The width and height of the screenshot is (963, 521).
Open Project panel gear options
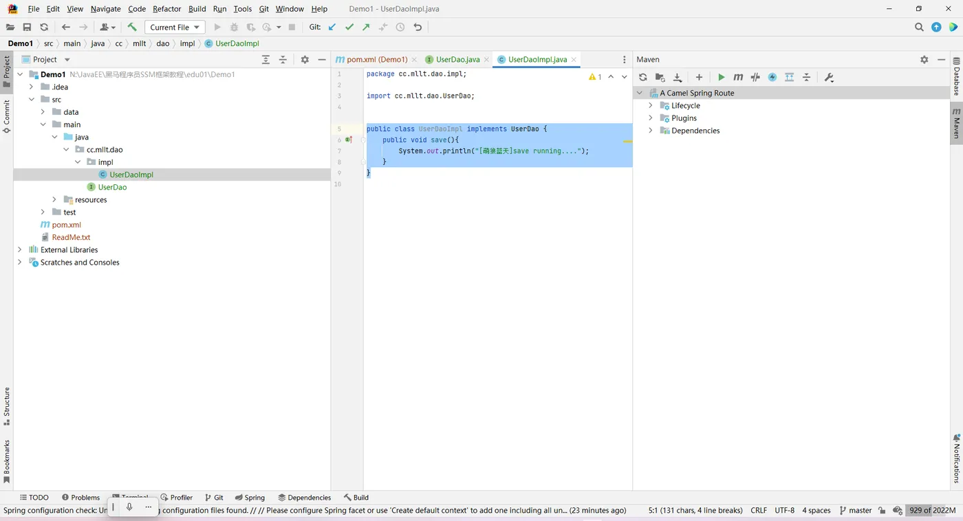click(305, 60)
